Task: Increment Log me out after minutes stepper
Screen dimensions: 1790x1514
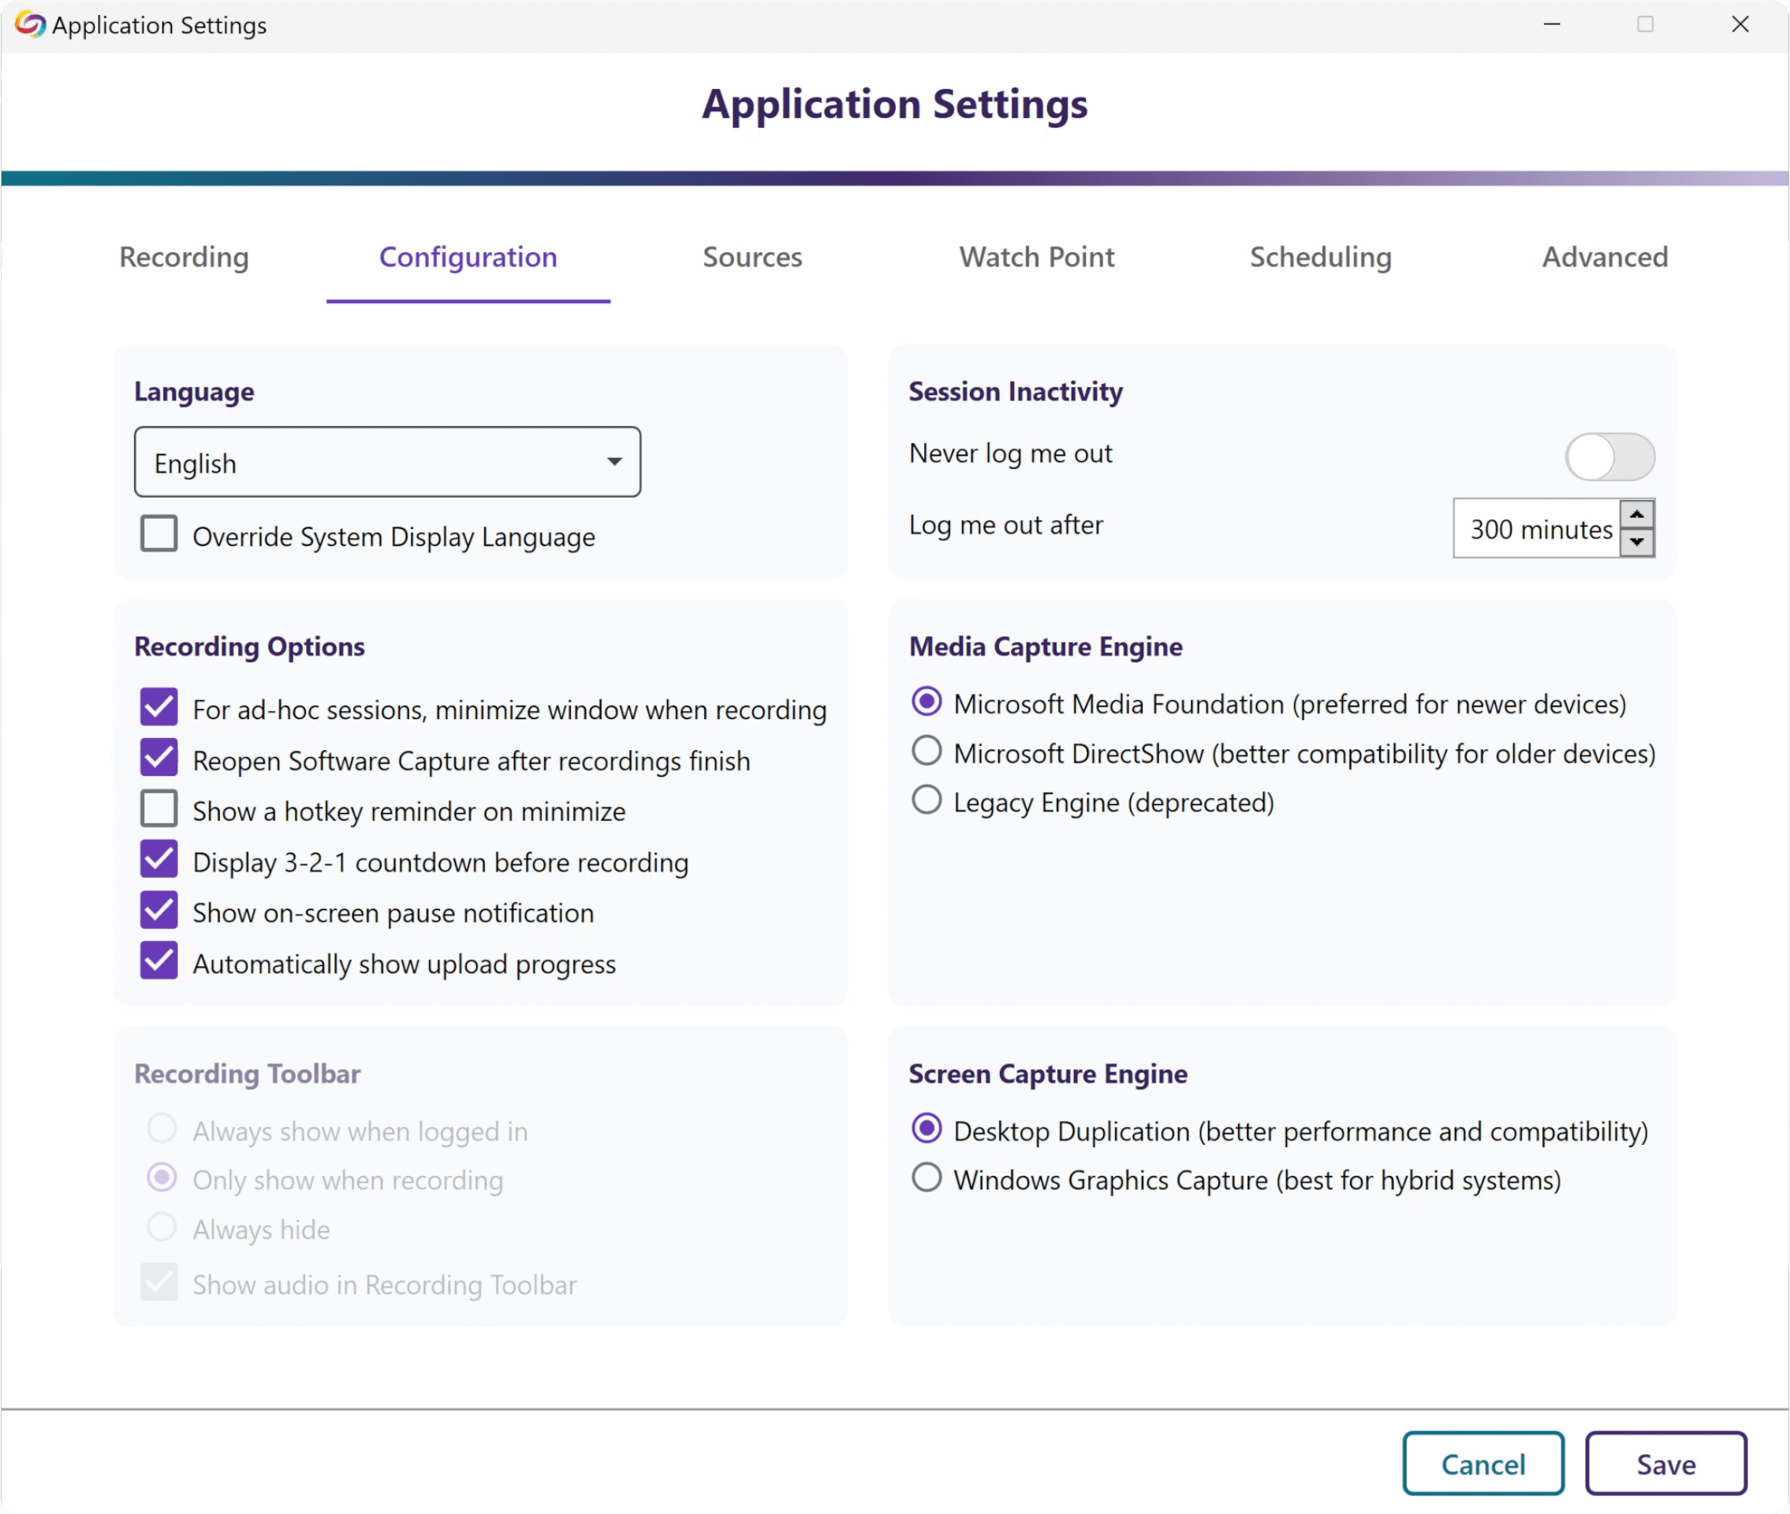Action: (1637, 515)
